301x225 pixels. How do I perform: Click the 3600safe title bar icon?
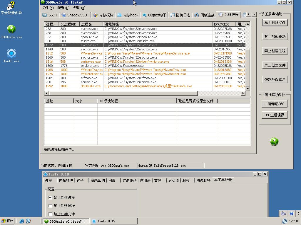click(x=43, y=2)
